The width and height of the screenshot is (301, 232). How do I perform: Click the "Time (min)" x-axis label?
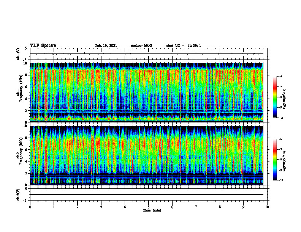[152, 210]
